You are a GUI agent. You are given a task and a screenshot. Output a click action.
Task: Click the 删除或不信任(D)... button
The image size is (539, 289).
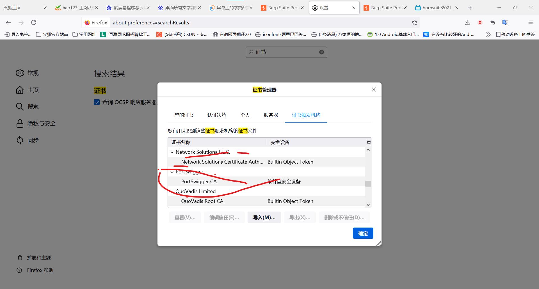(344, 217)
